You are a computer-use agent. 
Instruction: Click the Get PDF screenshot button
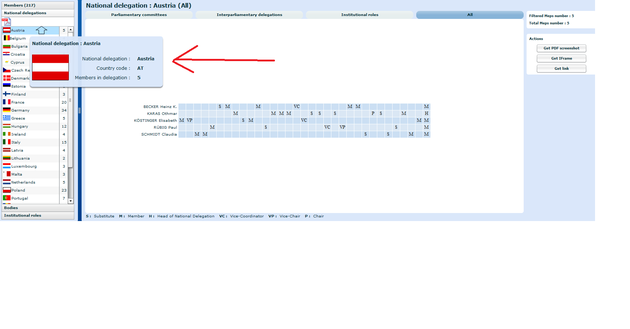pos(561,48)
